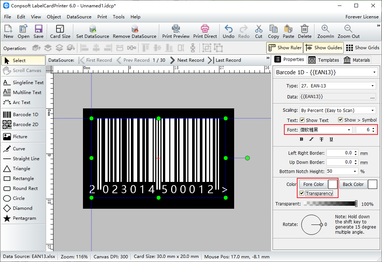Select the Picture tool
This screenshot has height=262, width=382.
coord(23,136)
